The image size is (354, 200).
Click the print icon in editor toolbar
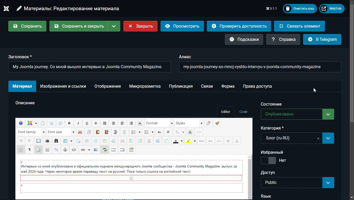pos(47,141)
